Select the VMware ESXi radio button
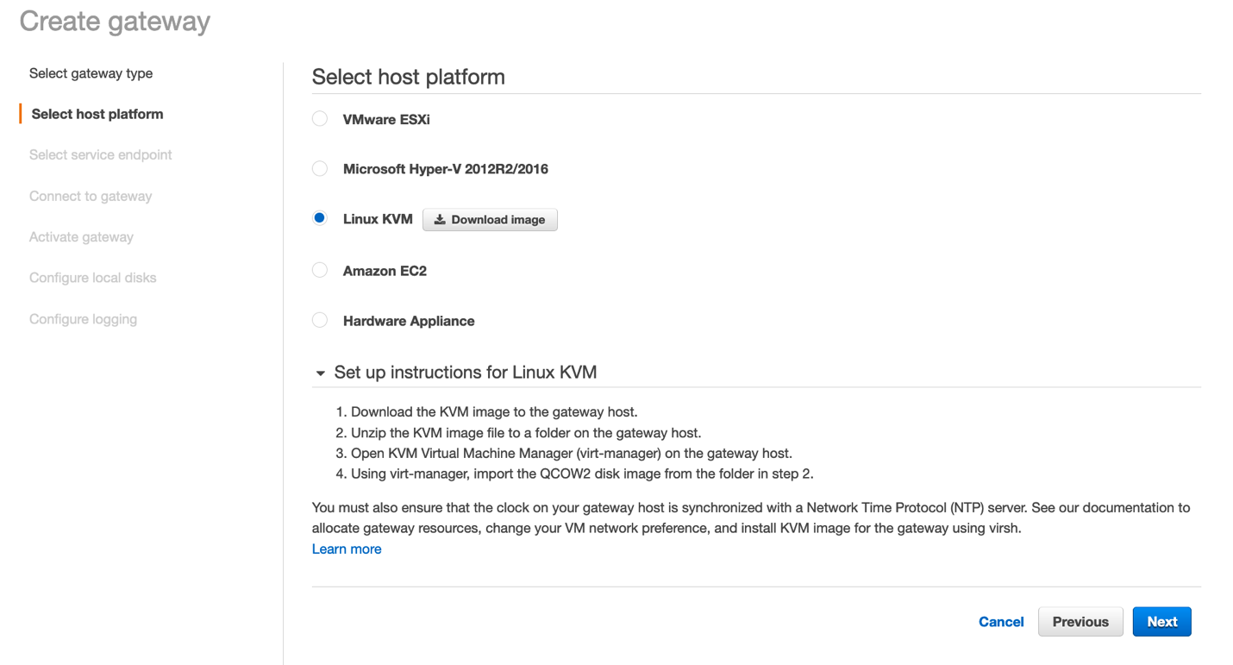 319,118
